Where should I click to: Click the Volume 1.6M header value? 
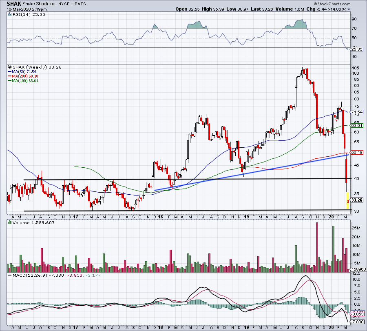(290, 9)
